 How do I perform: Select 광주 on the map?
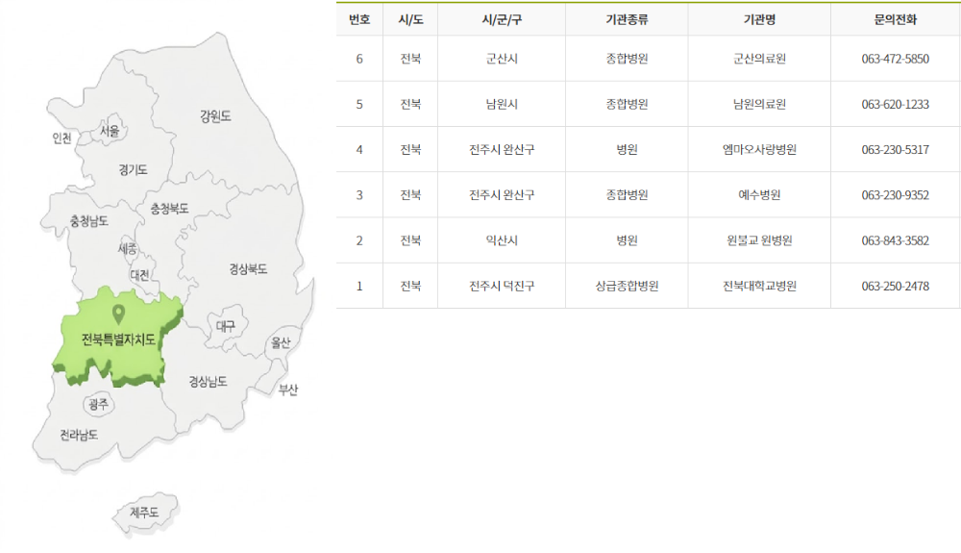(x=98, y=404)
